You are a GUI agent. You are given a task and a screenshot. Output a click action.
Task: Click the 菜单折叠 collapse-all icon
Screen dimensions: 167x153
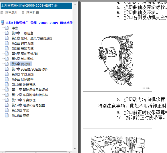[x=23, y=13]
